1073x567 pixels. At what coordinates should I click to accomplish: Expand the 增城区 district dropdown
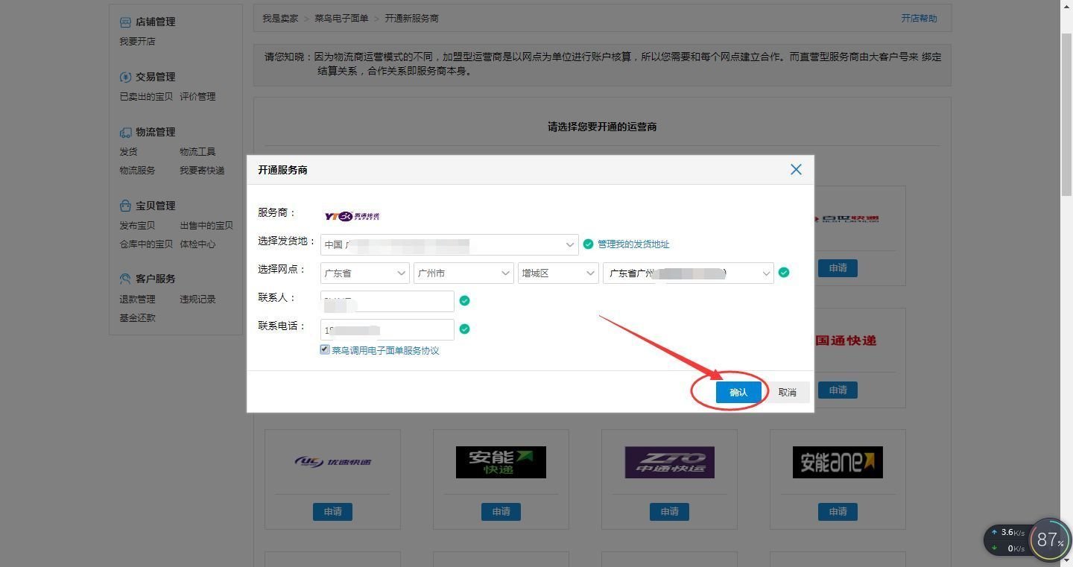pos(558,273)
